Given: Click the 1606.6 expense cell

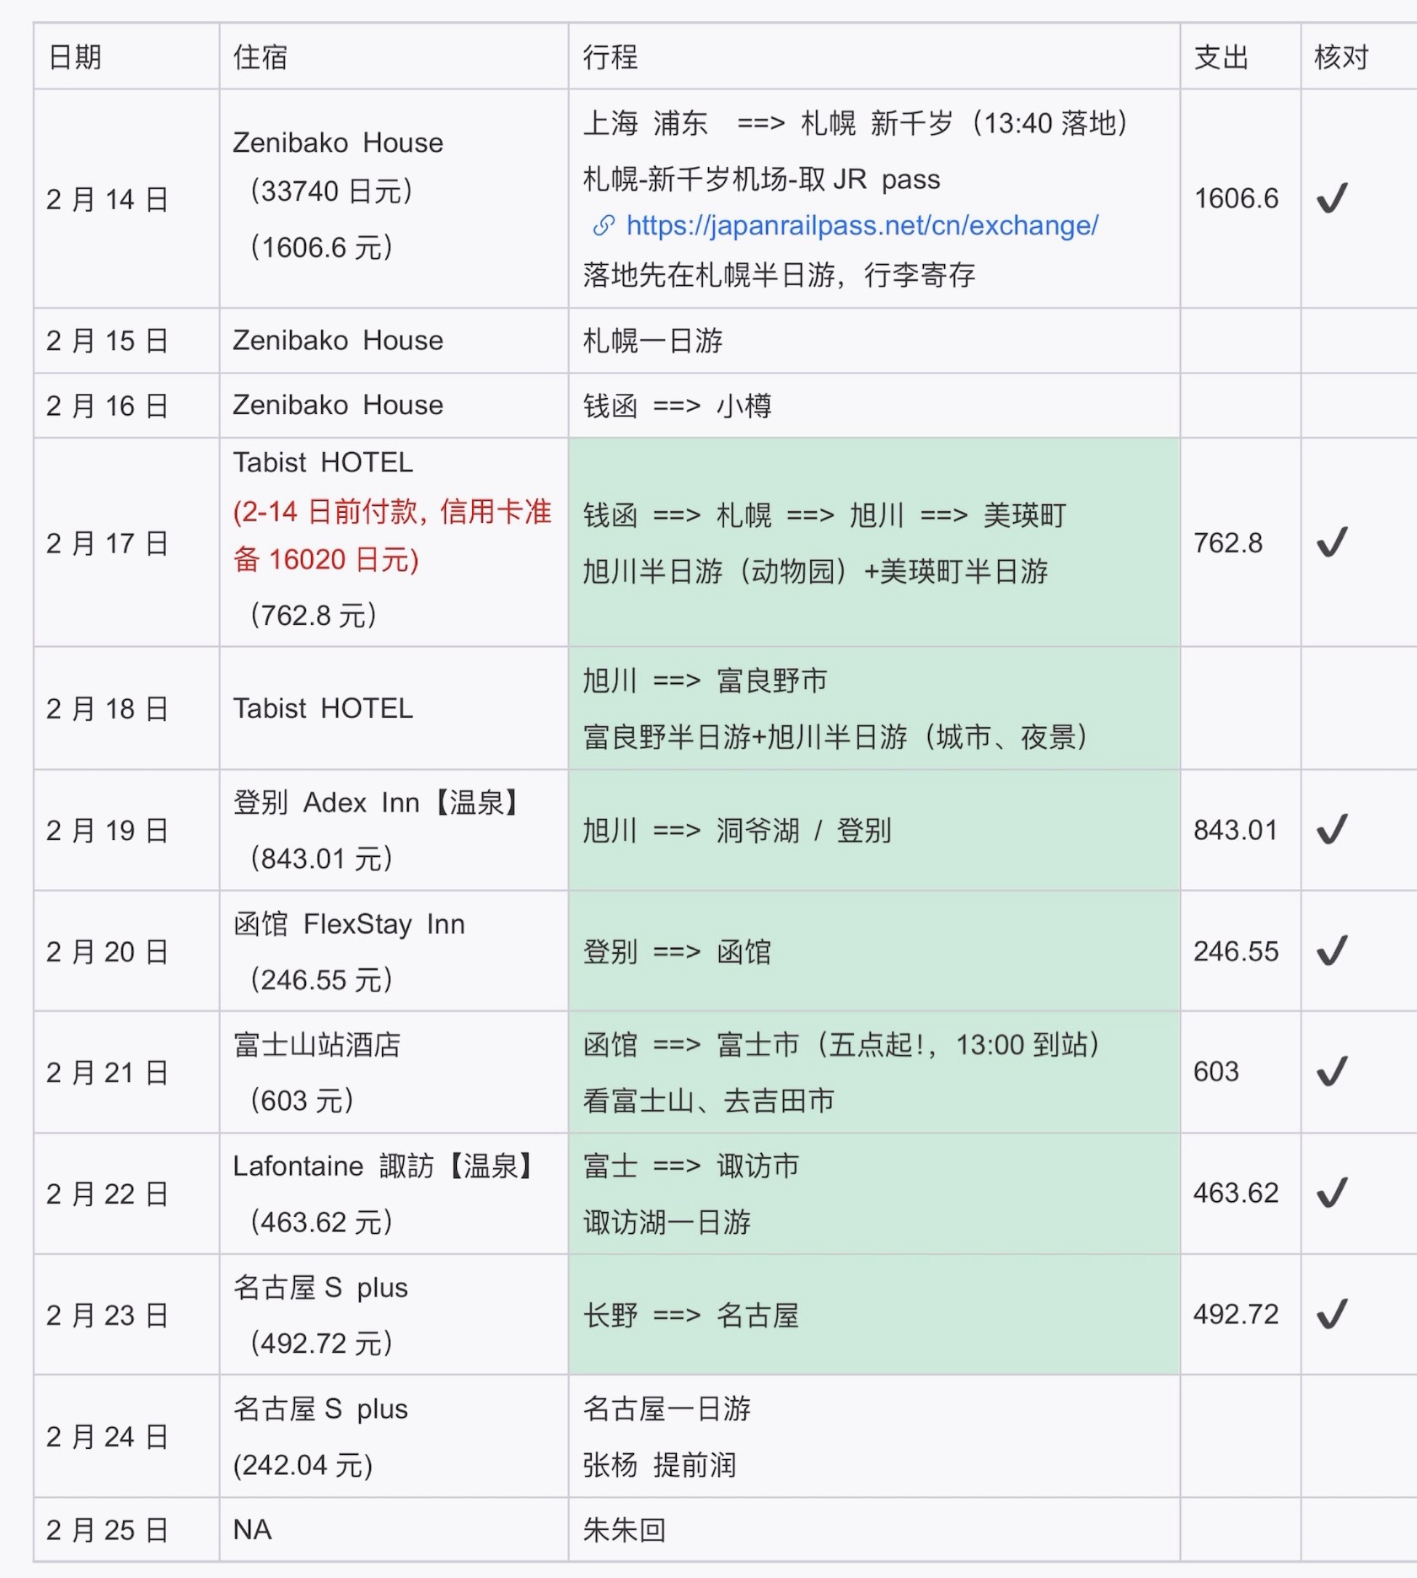Looking at the screenshot, I should pos(1236,199).
